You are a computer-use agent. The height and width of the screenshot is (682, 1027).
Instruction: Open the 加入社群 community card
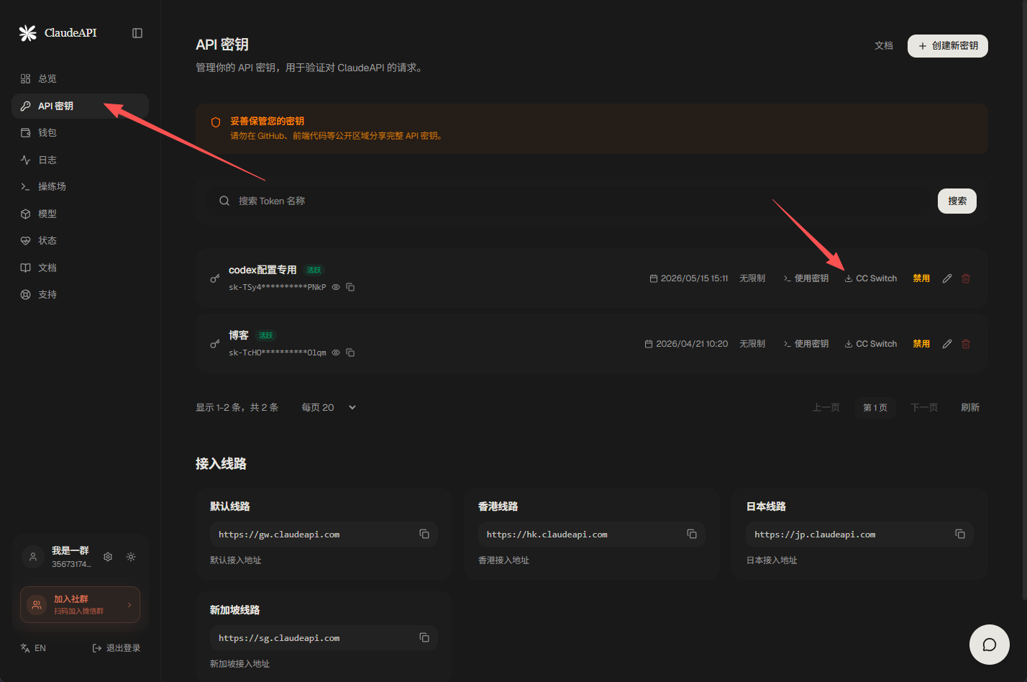[80, 604]
